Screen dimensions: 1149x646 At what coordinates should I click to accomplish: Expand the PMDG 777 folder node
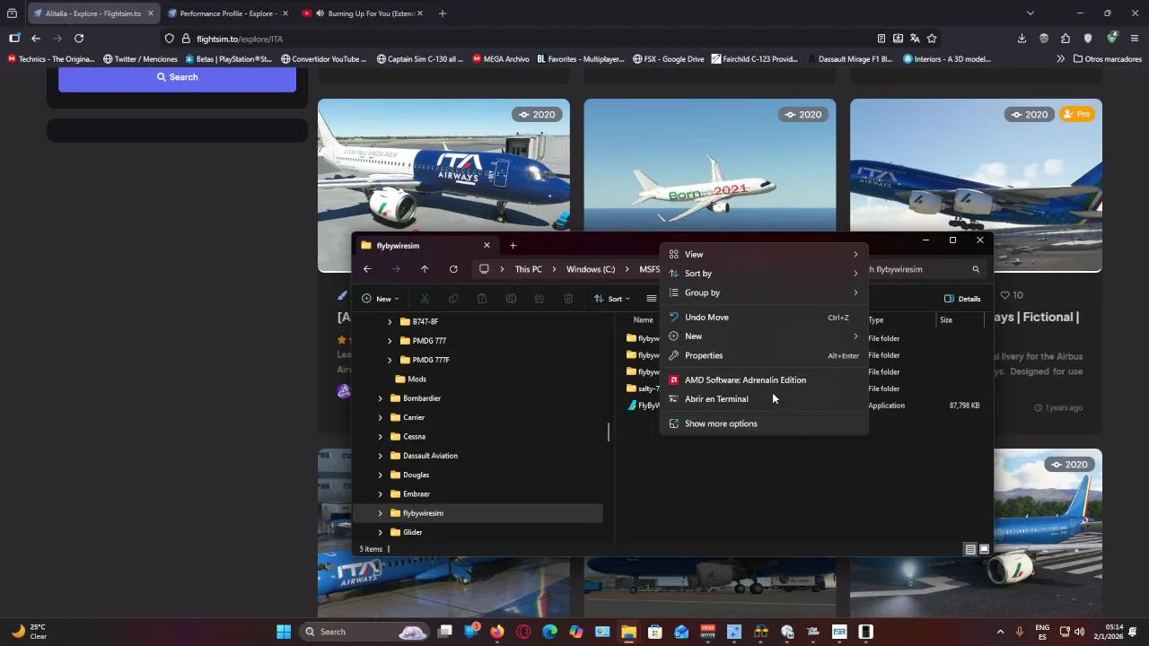tap(390, 341)
